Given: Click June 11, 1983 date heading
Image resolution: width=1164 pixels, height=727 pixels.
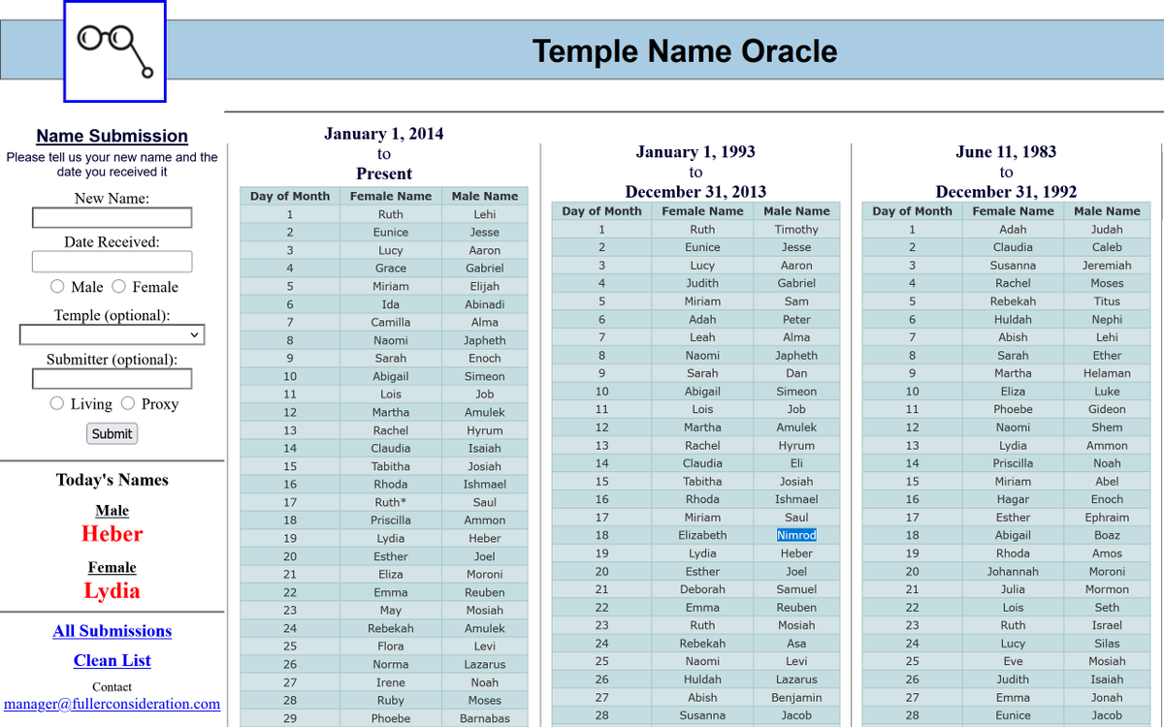Looking at the screenshot, I should pyautogui.click(x=1006, y=151).
